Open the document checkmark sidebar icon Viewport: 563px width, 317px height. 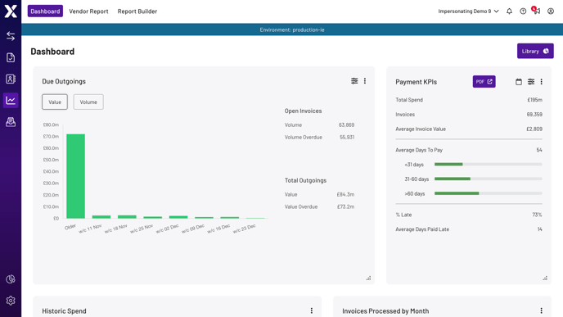coord(11,57)
